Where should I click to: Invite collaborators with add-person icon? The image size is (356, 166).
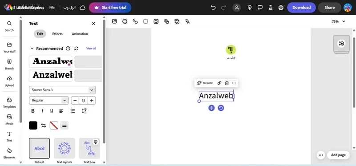click(x=237, y=8)
